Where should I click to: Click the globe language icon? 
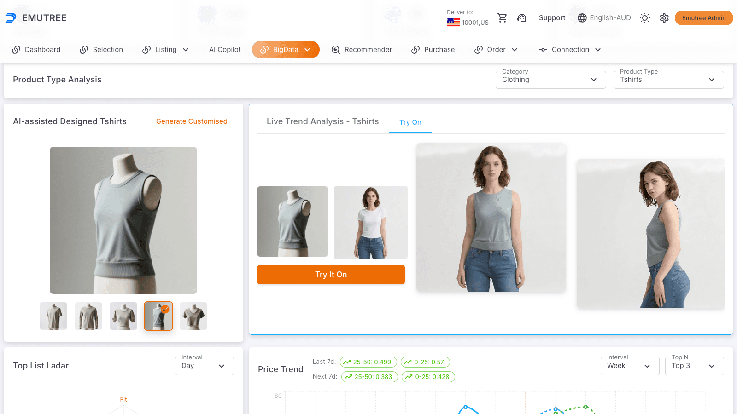[x=582, y=18]
